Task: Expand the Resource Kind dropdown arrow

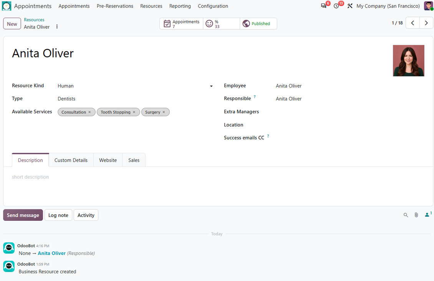Action: pos(211,86)
